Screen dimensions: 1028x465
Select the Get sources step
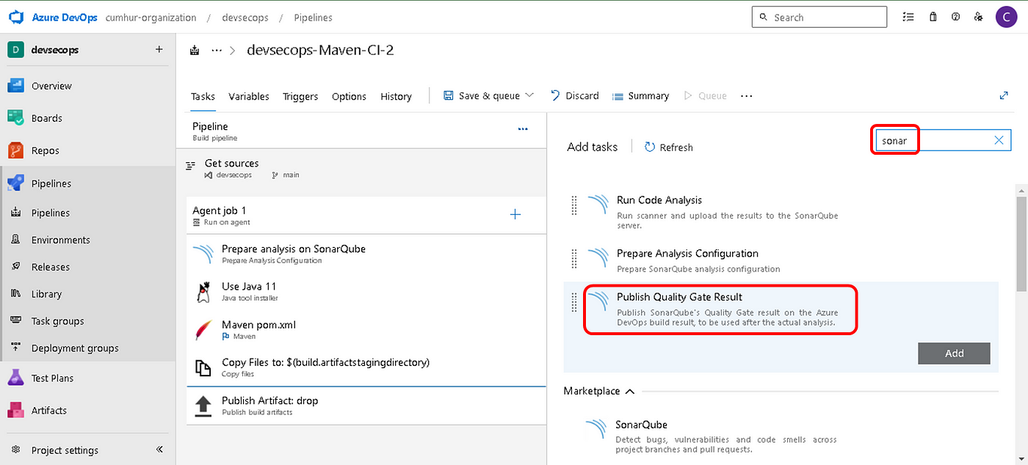click(x=362, y=169)
